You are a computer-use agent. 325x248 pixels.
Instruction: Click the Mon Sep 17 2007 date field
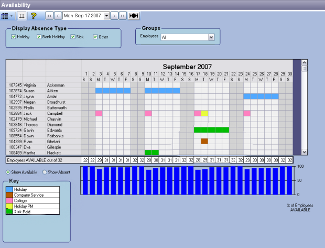tap(84, 16)
